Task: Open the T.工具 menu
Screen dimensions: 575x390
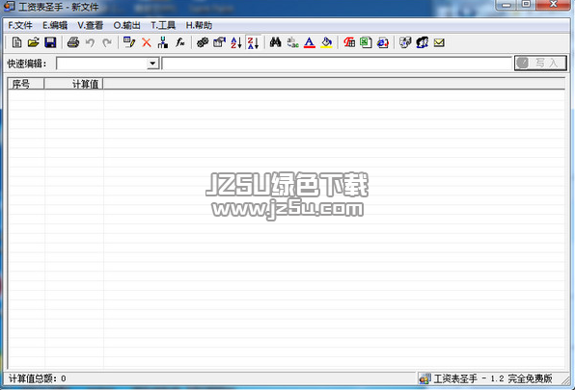Action: point(163,25)
